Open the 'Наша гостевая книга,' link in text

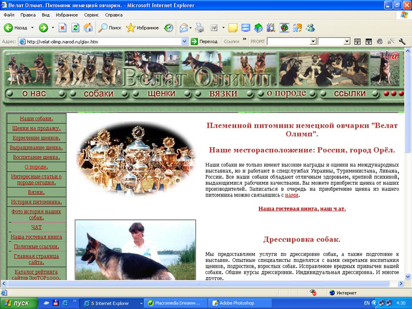[x=288, y=208]
